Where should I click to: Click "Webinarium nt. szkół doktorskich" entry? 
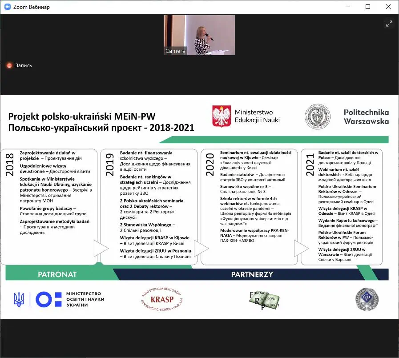pyautogui.click(x=339, y=172)
